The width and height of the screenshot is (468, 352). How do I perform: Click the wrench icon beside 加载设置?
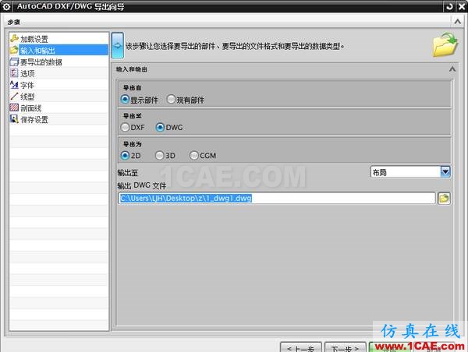[x=14, y=38]
